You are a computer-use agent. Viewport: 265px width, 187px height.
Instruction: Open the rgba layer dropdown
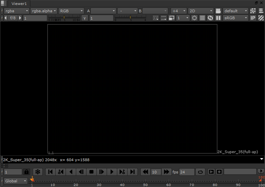(x=16, y=11)
